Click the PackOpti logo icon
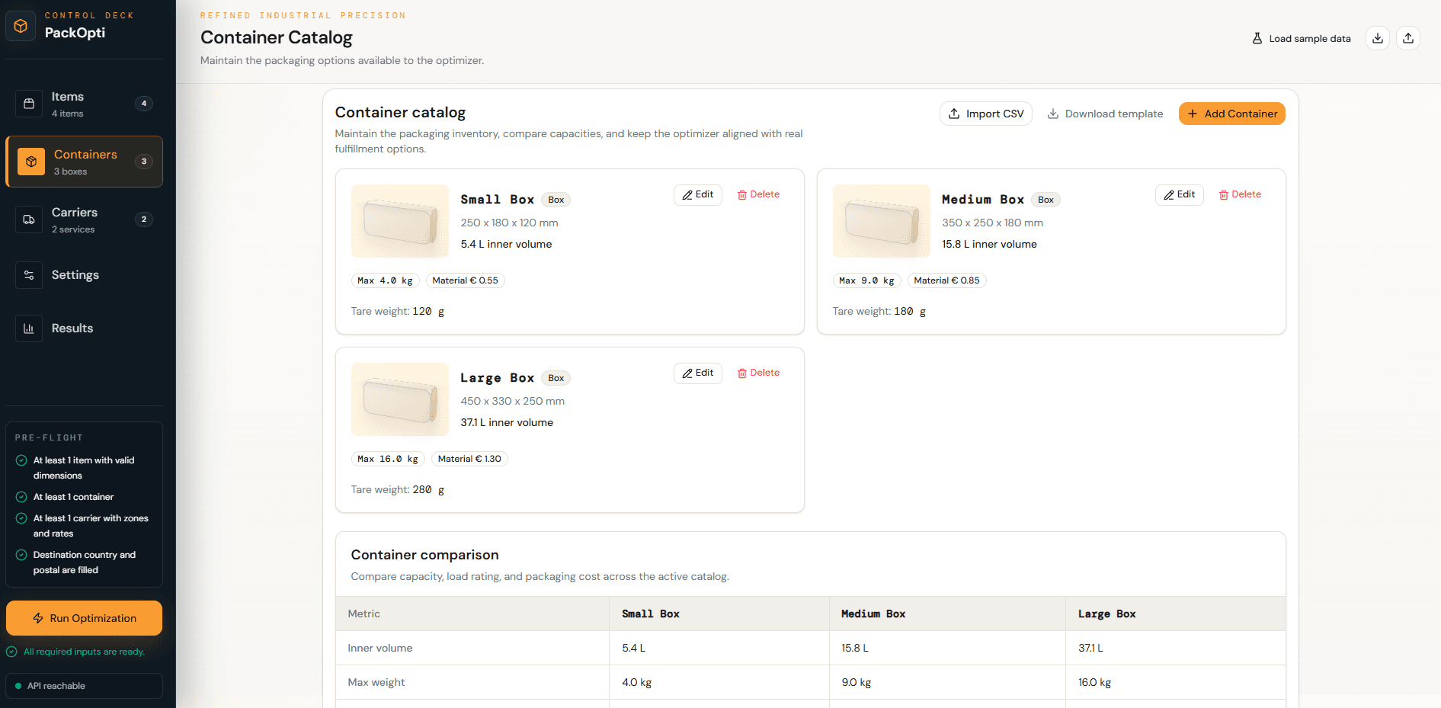This screenshot has width=1441, height=708. pos(21,26)
